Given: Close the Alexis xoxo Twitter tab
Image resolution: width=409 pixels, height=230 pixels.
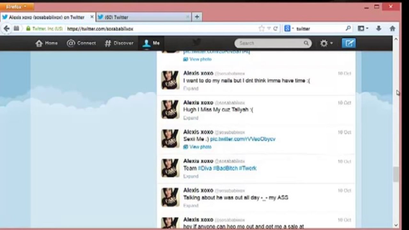Looking at the screenshot, I should pyautogui.click(x=92, y=17).
